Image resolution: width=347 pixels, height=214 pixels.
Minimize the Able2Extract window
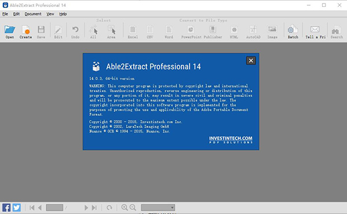coord(309,5)
